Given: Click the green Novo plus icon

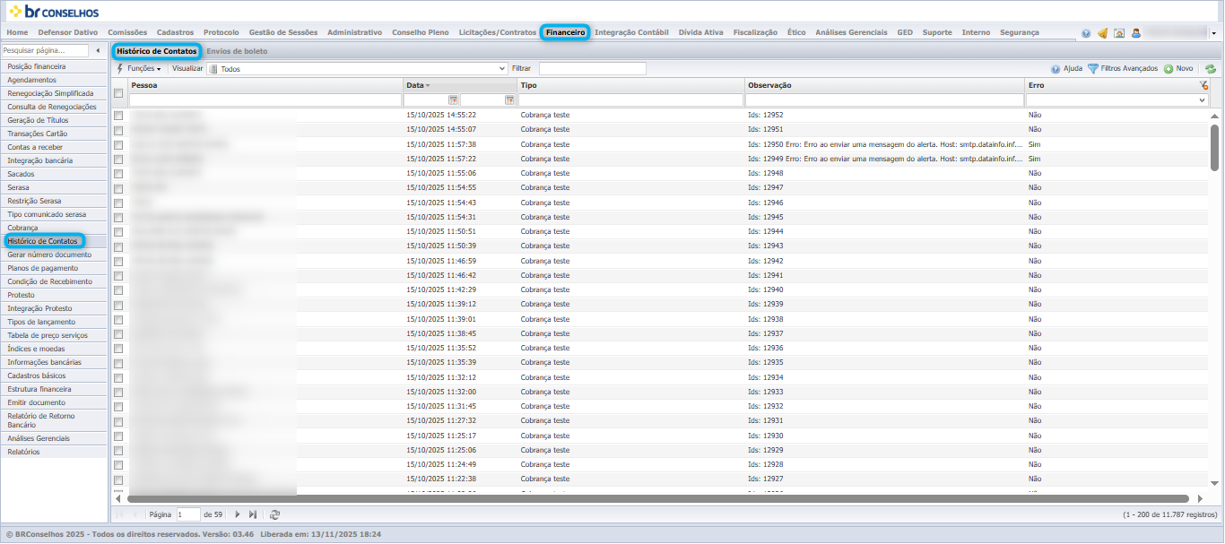Looking at the screenshot, I should (1169, 69).
